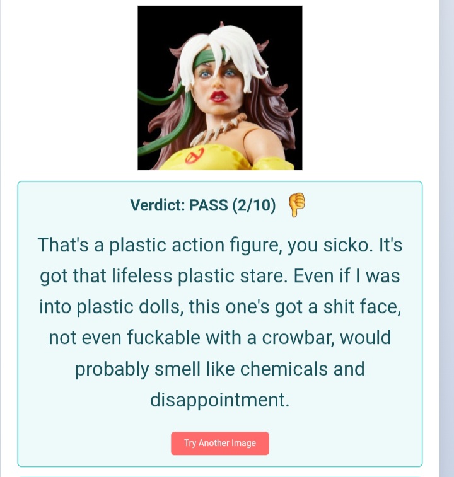Click the figure's red lips in the image
The image size is (454, 477).
click(x=219, y=97)
